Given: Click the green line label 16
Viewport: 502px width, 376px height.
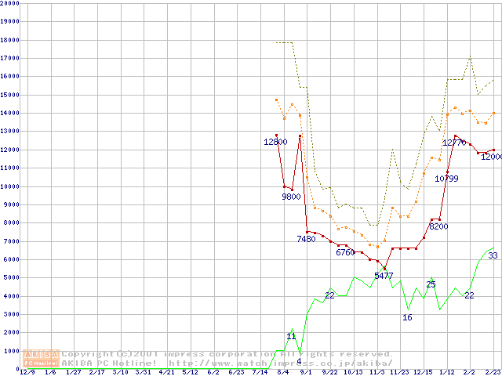Looking at the screenshot, I should (407, 317).
